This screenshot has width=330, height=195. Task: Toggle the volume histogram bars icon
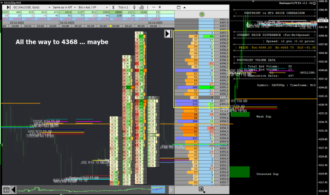pyautogui.click(x=142, y=7)
